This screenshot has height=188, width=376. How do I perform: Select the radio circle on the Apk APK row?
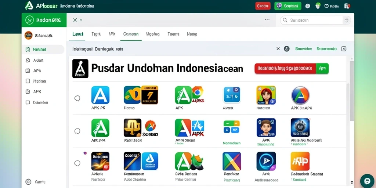77,131
